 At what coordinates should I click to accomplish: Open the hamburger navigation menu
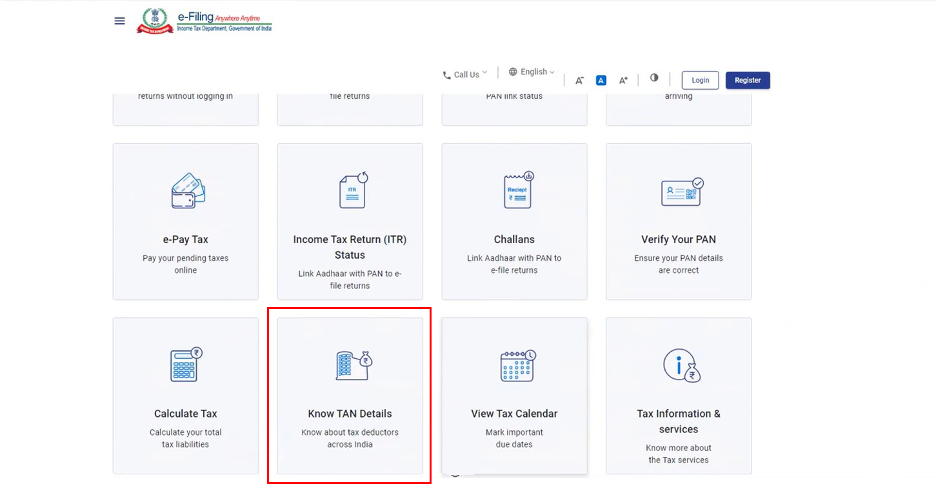(x=119, y=21)
